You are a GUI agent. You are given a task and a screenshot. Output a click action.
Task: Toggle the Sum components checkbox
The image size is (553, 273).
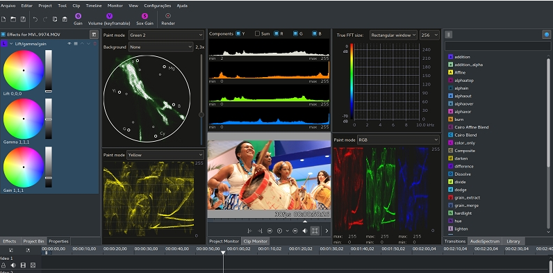pyautogui.click(x=257, y=34)
